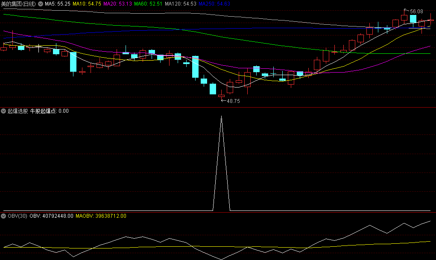The image size is (436, 260).
Task: Click the 牛股起爆点: 0.00 value
Action: coord(49,111)
